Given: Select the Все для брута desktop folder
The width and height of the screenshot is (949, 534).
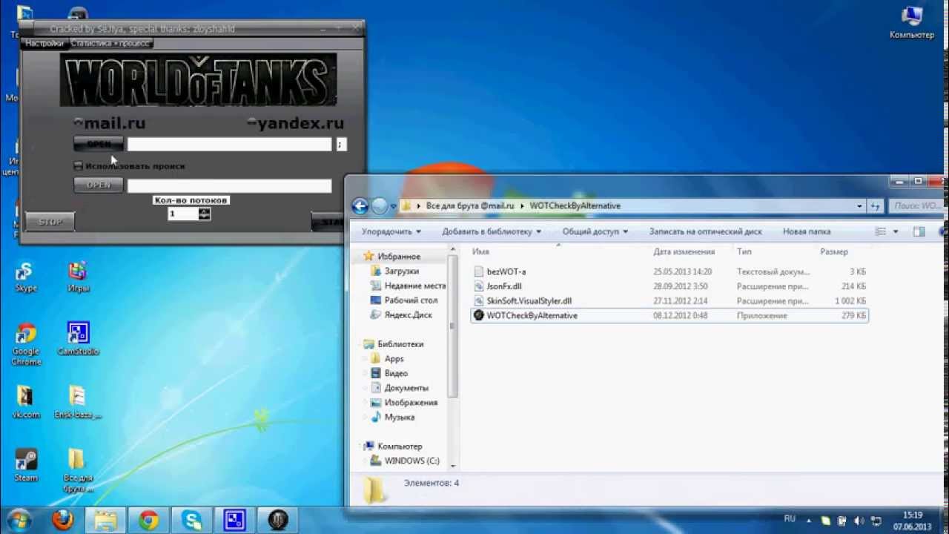Looking at the screenshot, I should pos(78,471).
